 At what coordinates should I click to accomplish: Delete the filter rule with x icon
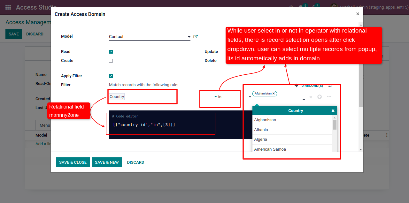[x=311, y=97]
